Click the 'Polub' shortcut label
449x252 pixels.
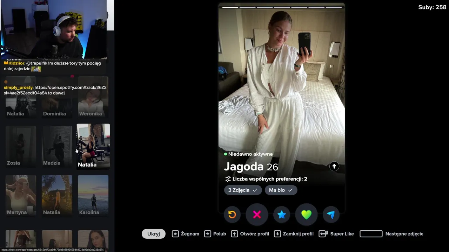(x=220, y=234)
